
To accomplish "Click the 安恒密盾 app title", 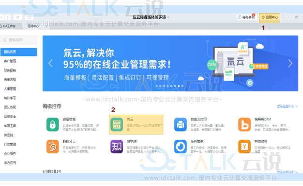I will click(x=69, y=120).
